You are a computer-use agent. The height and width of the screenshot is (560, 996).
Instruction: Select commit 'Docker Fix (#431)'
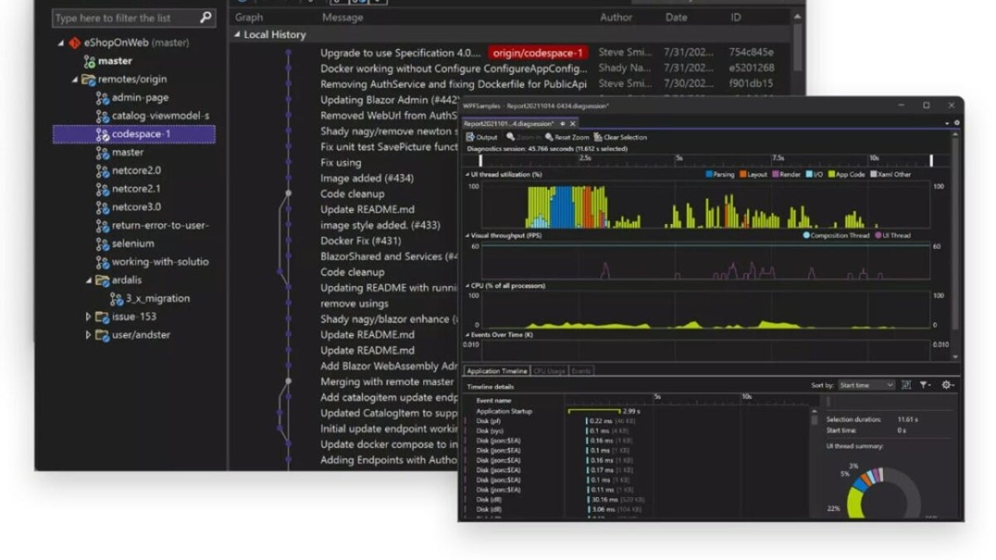(360, 241)
